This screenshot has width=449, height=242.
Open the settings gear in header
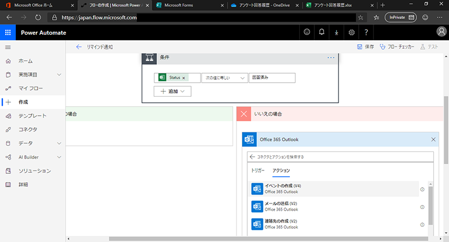point(351,32)
